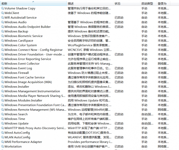Image resolution: width=179 pixels, height=150 pixels.
Task: Click gear icon for Windows Media Player Network Sharing
Action: pyautogui.click(x=2, y=96)
